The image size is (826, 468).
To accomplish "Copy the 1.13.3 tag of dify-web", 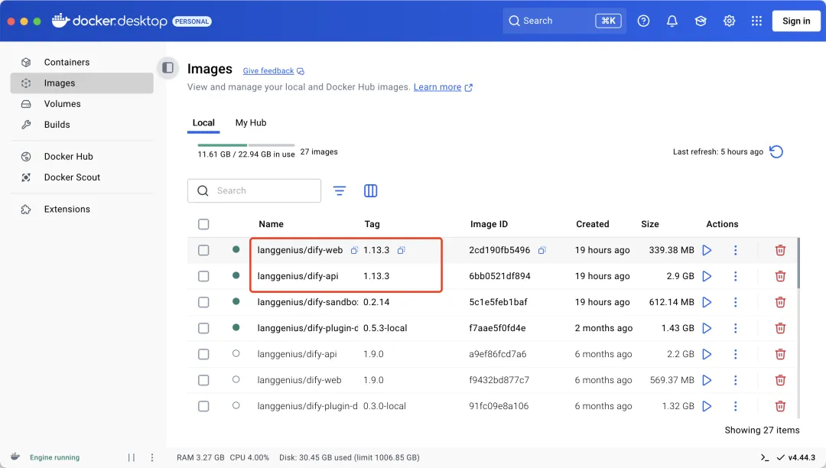I will pos(401,250).
